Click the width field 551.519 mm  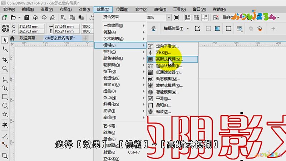(x=66, y=26)
